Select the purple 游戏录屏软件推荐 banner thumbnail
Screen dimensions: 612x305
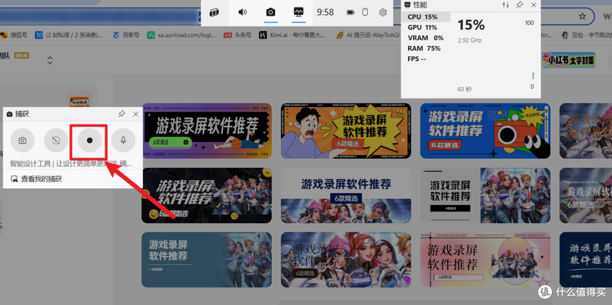point(207,130)
